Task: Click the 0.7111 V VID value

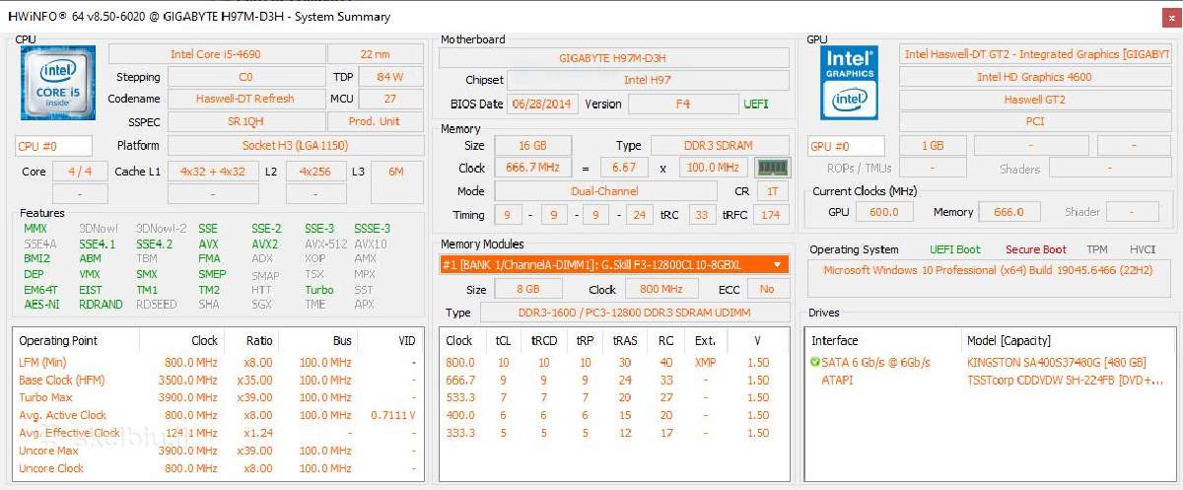Action: coord(394,415)
